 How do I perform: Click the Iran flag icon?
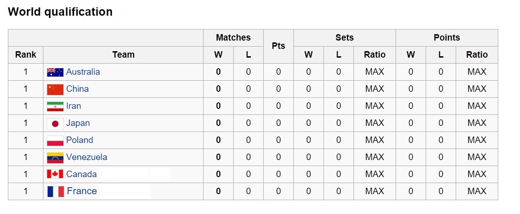click(55, 106)
